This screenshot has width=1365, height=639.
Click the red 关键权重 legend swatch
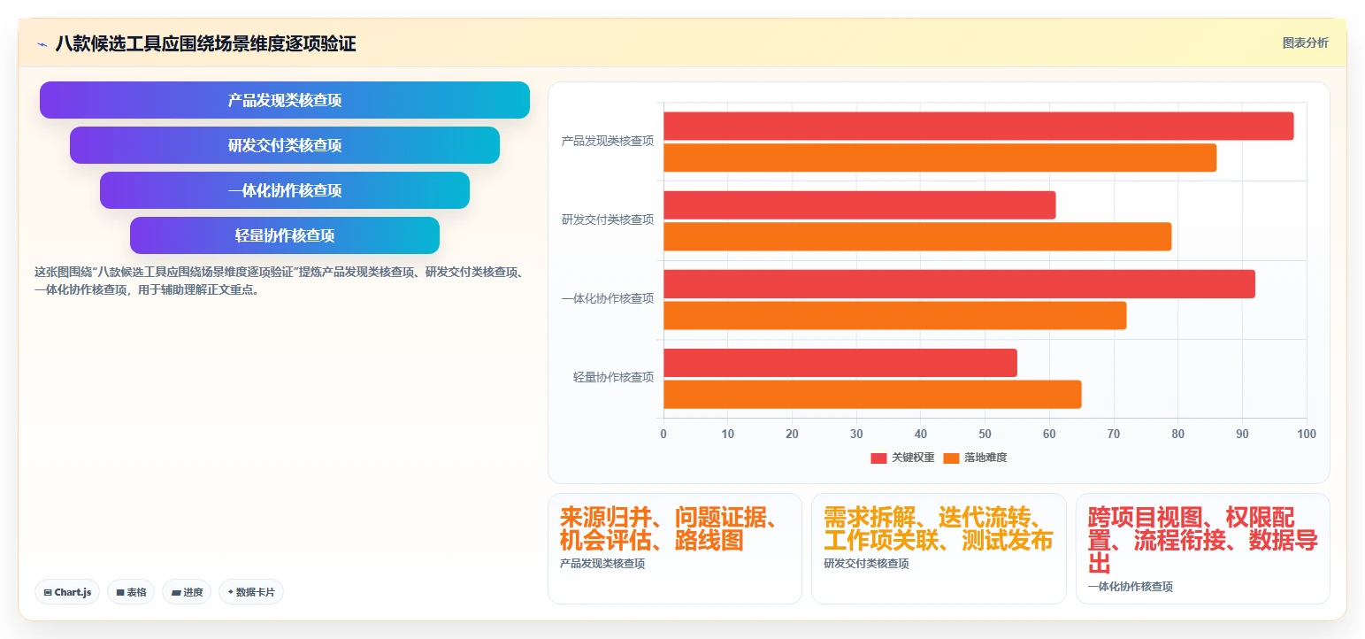878,458
